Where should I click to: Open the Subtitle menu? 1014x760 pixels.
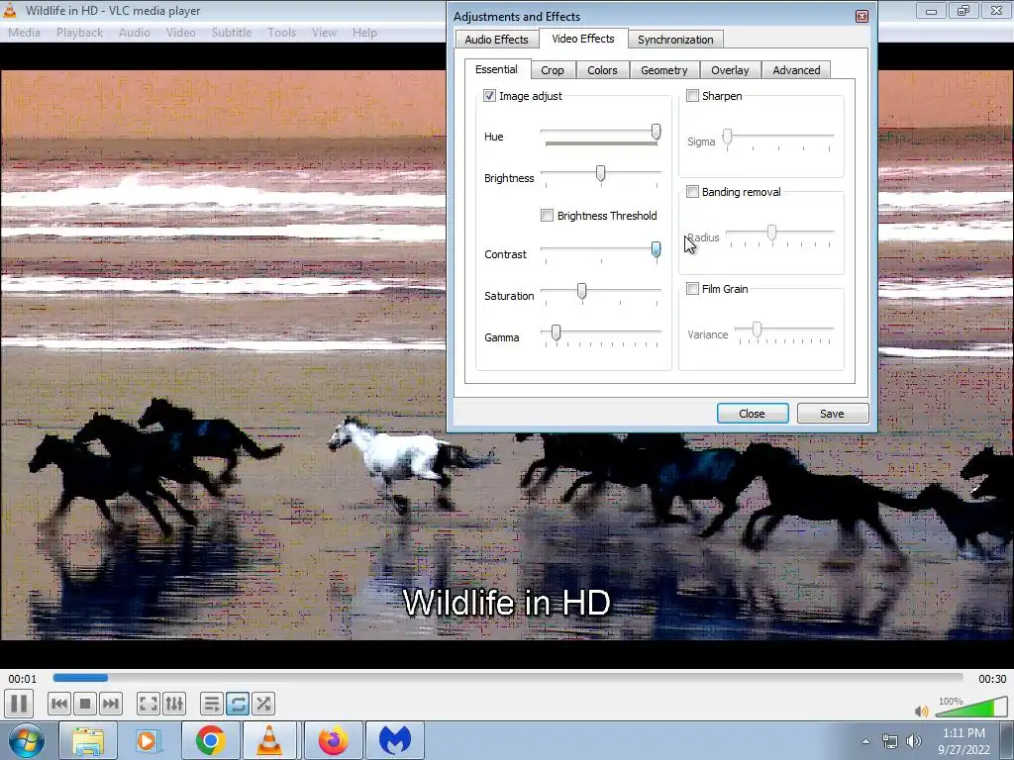tap(232, 33)
